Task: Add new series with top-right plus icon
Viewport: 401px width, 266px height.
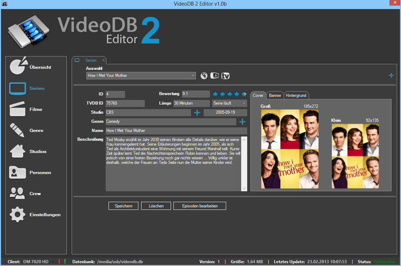Action: point(391,75)
